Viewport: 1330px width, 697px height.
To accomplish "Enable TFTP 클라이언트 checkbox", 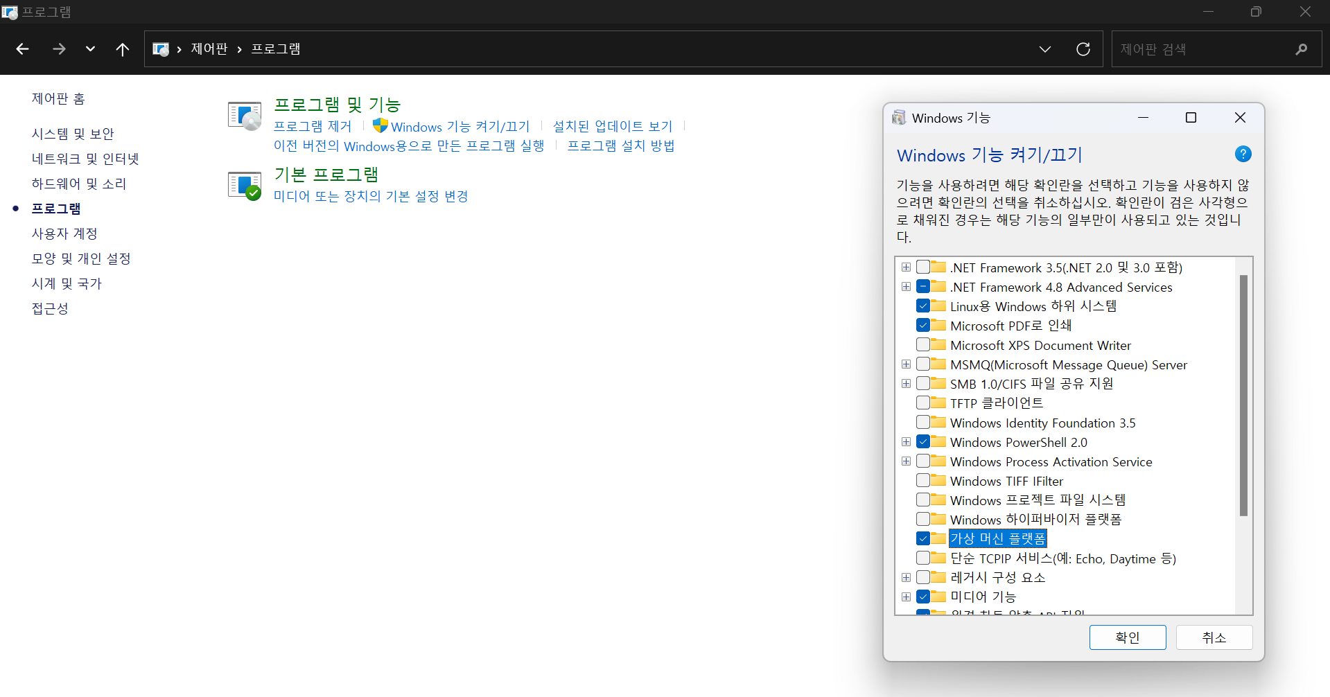I will pos(923,403).
